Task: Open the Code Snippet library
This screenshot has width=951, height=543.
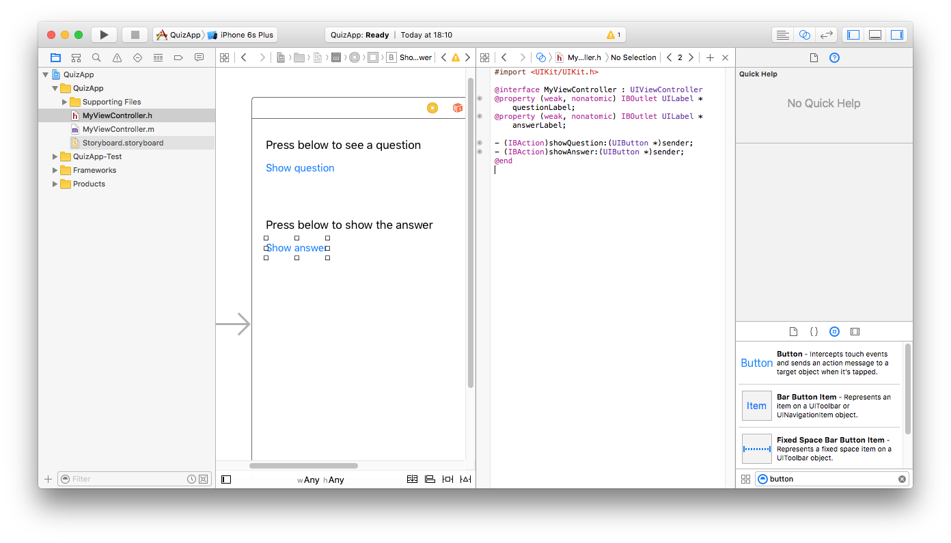Action: pos(814,332)
